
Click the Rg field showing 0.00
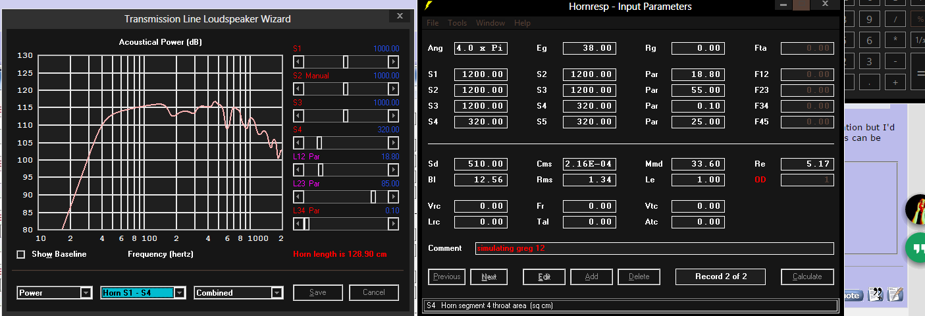click(x=699, y=48)
